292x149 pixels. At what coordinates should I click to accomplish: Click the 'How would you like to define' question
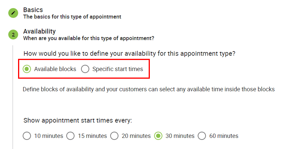pos(129,53)
